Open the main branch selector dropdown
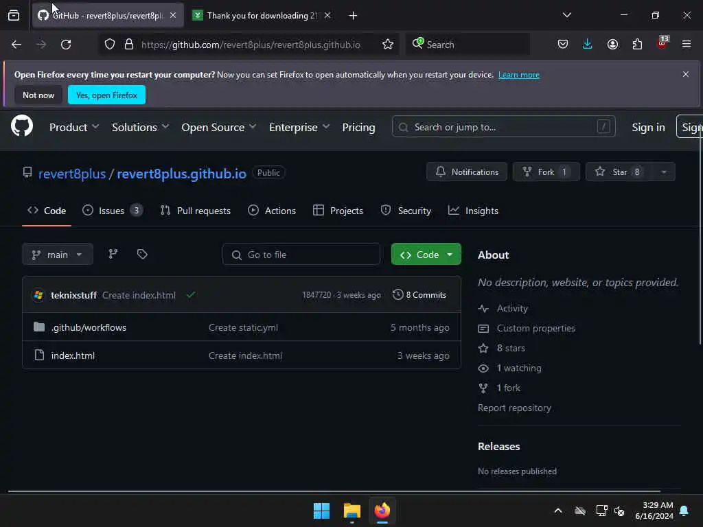This screenshot has height=527, width=703. tap(58, 255)
